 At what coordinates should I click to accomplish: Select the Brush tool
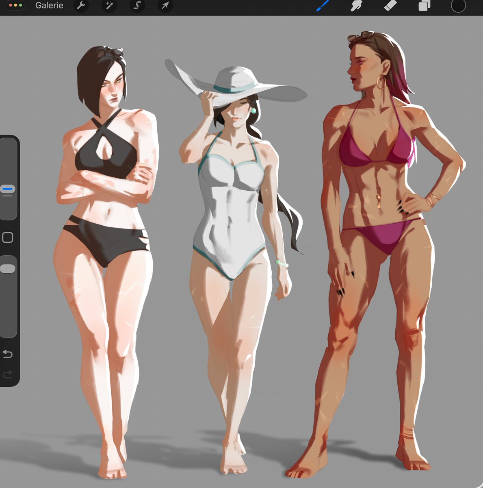point(323,6)
